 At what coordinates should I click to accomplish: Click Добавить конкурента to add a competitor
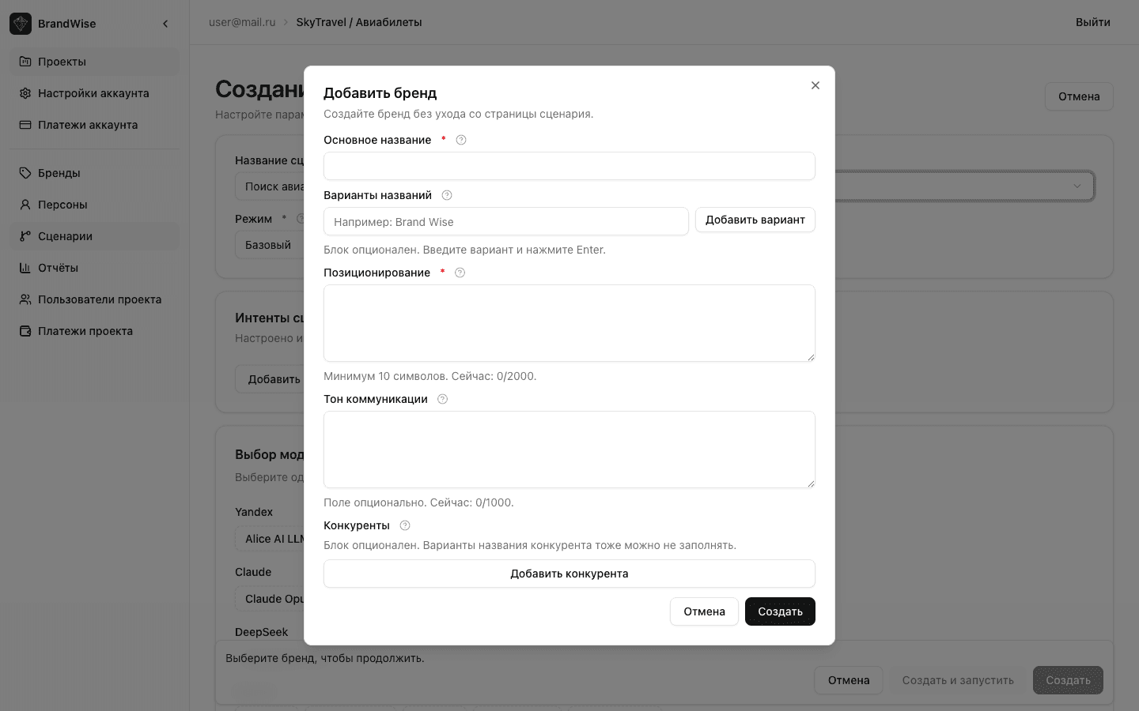coord(569,574)
